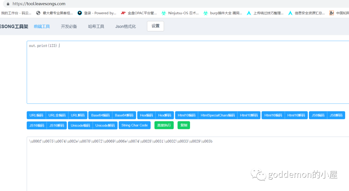Open the 我的工作台 - 码云 bookmark
349x191 pixels.
[x=16, y=13]
